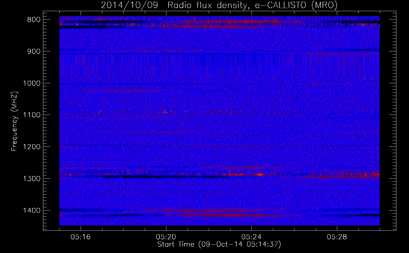Click the 05:16 time tick label

coord(81,237)
